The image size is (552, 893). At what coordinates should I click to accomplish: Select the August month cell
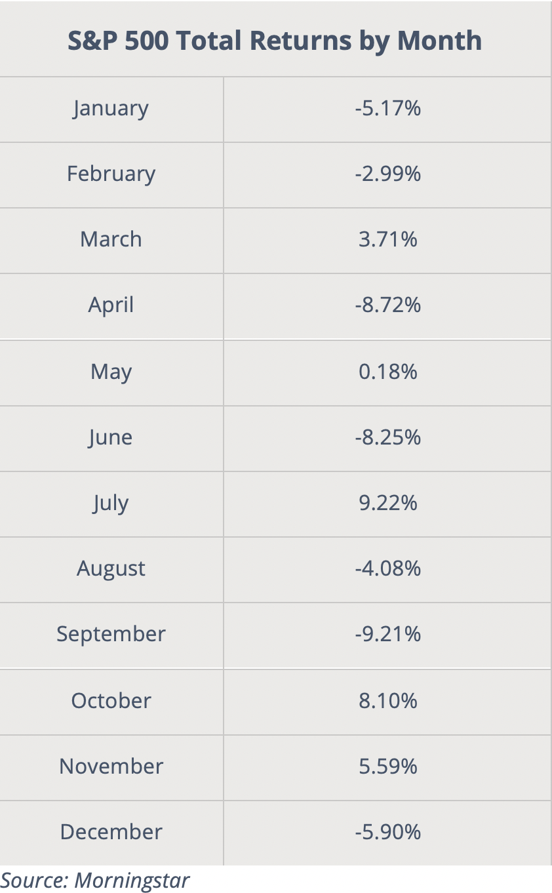pyautogui.click(x=111, y=569)
